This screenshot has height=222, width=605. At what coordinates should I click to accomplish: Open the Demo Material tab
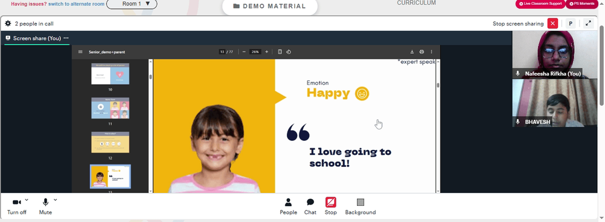[270, 6]
